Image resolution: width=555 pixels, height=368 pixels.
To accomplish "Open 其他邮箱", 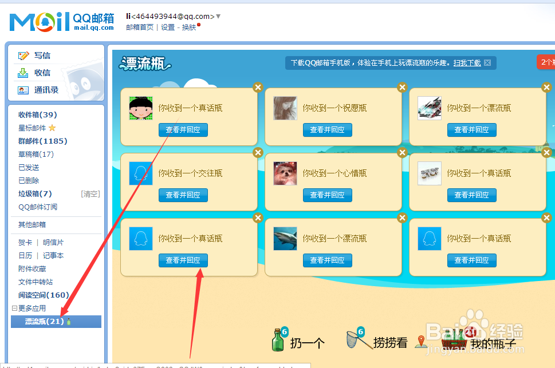I will point(32,224).
